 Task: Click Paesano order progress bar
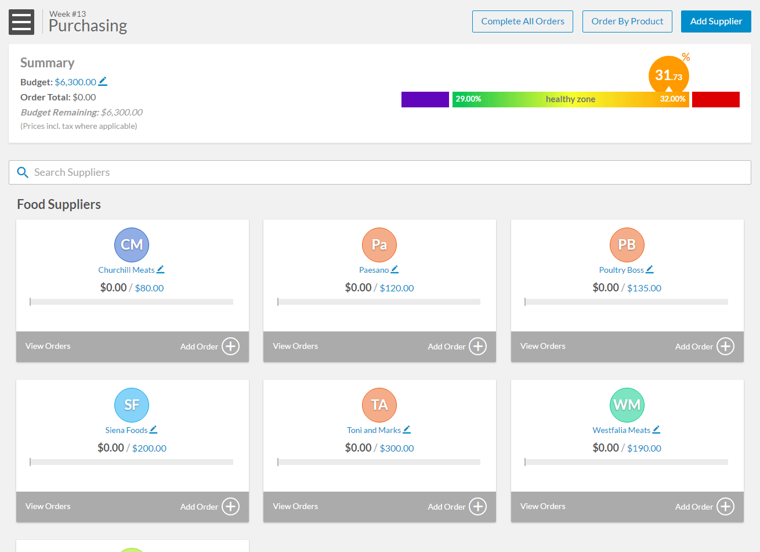379,302
